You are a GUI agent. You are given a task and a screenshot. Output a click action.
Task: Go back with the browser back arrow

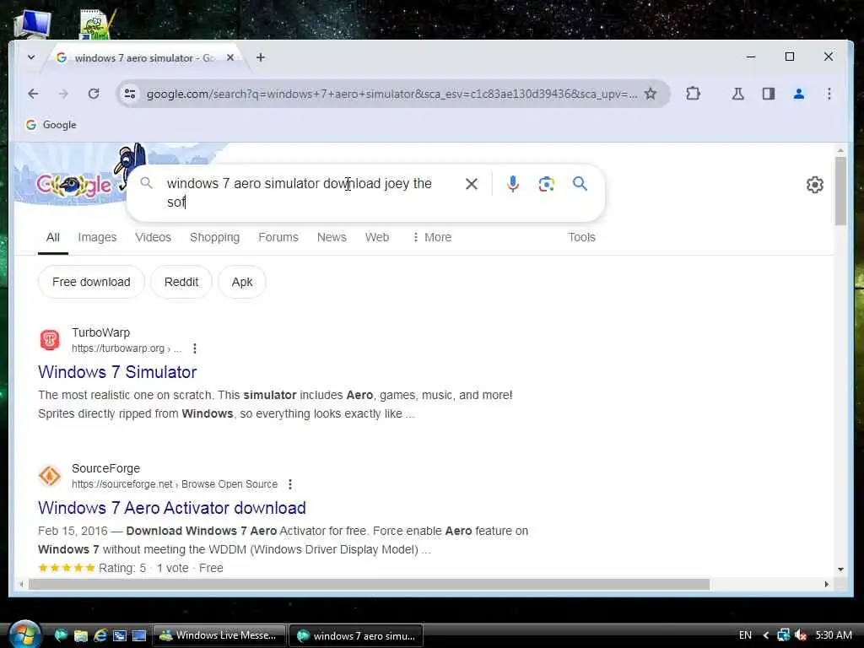pyautogui.click(x=33, y=94)
